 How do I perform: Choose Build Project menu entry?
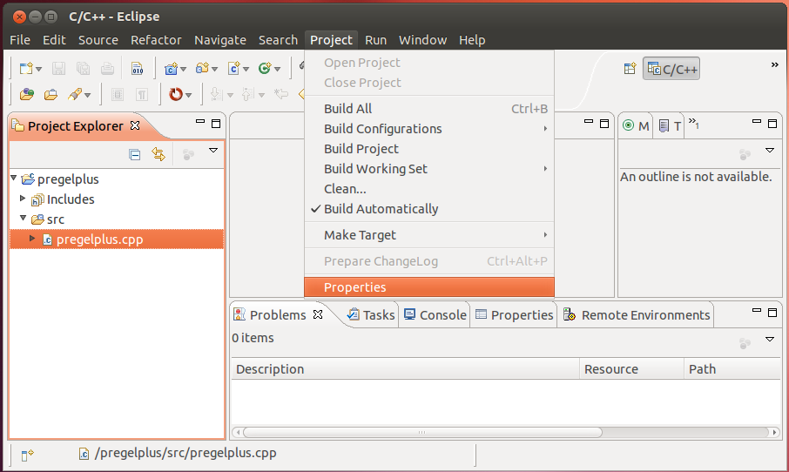[428, 149]
